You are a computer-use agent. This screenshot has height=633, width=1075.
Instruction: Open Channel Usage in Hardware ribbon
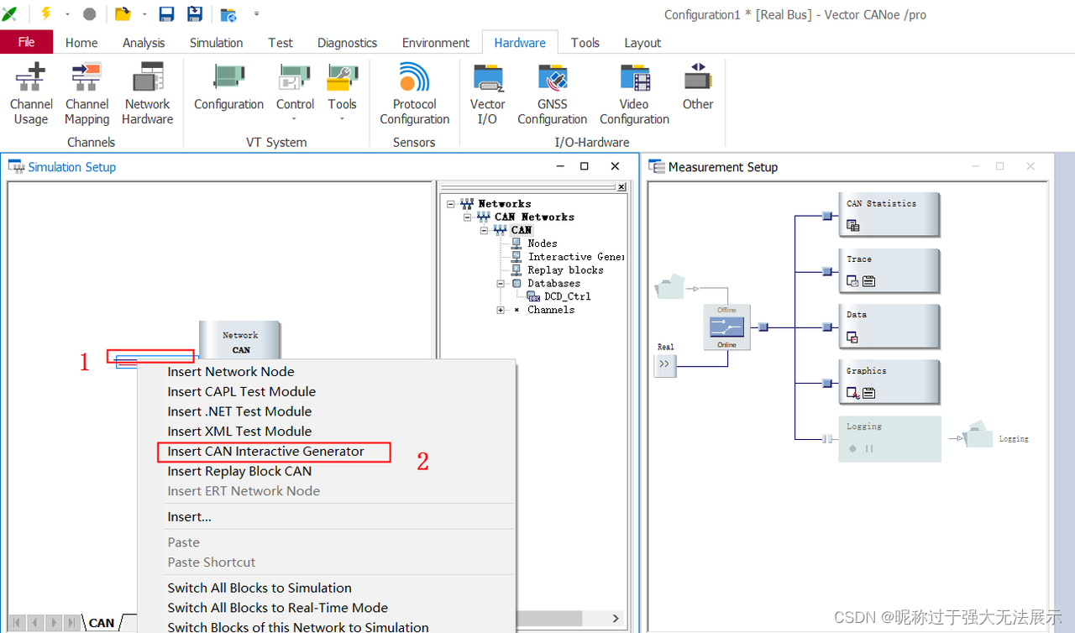click(31, 94)
